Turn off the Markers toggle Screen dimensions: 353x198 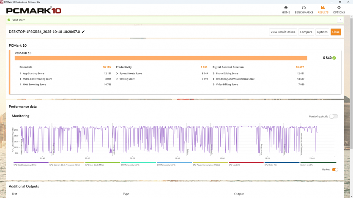335,169
